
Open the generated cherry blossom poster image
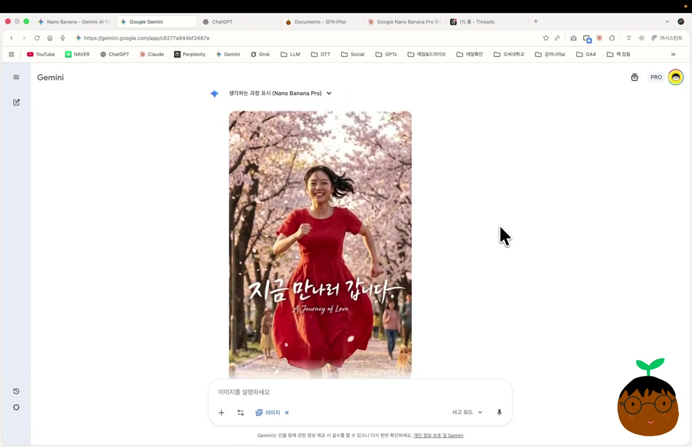(x=320, y=245)
